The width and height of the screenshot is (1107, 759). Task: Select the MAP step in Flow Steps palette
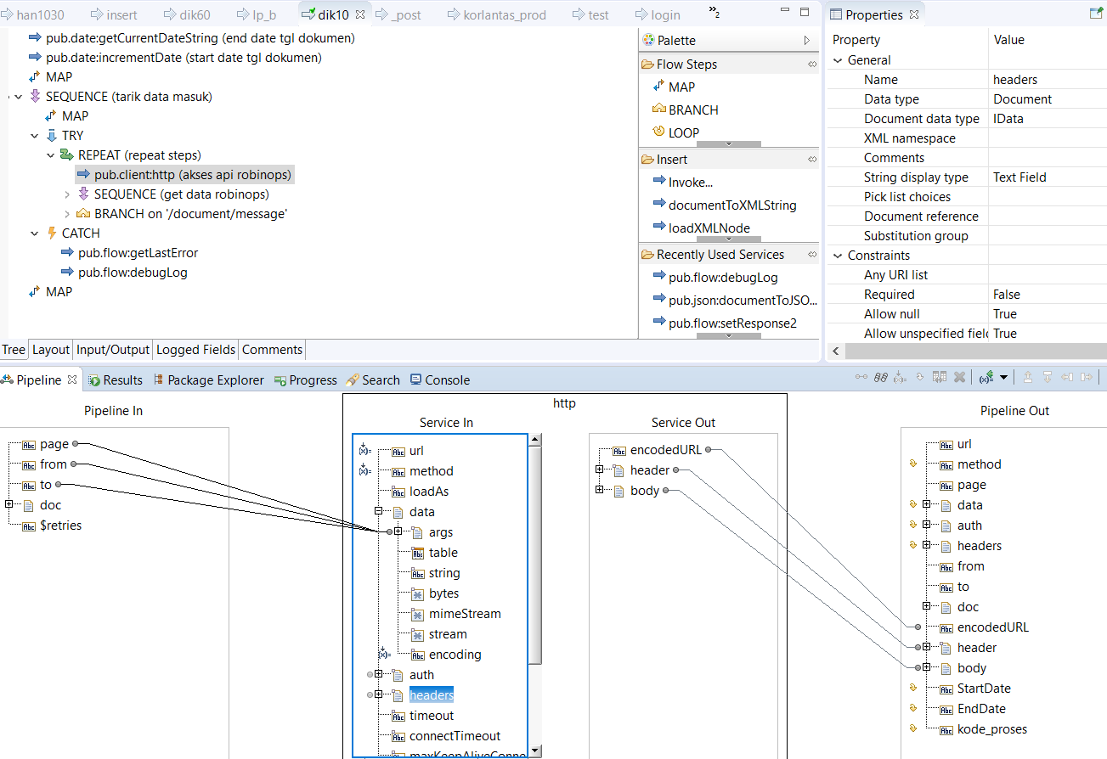click(x=681, y=87)
